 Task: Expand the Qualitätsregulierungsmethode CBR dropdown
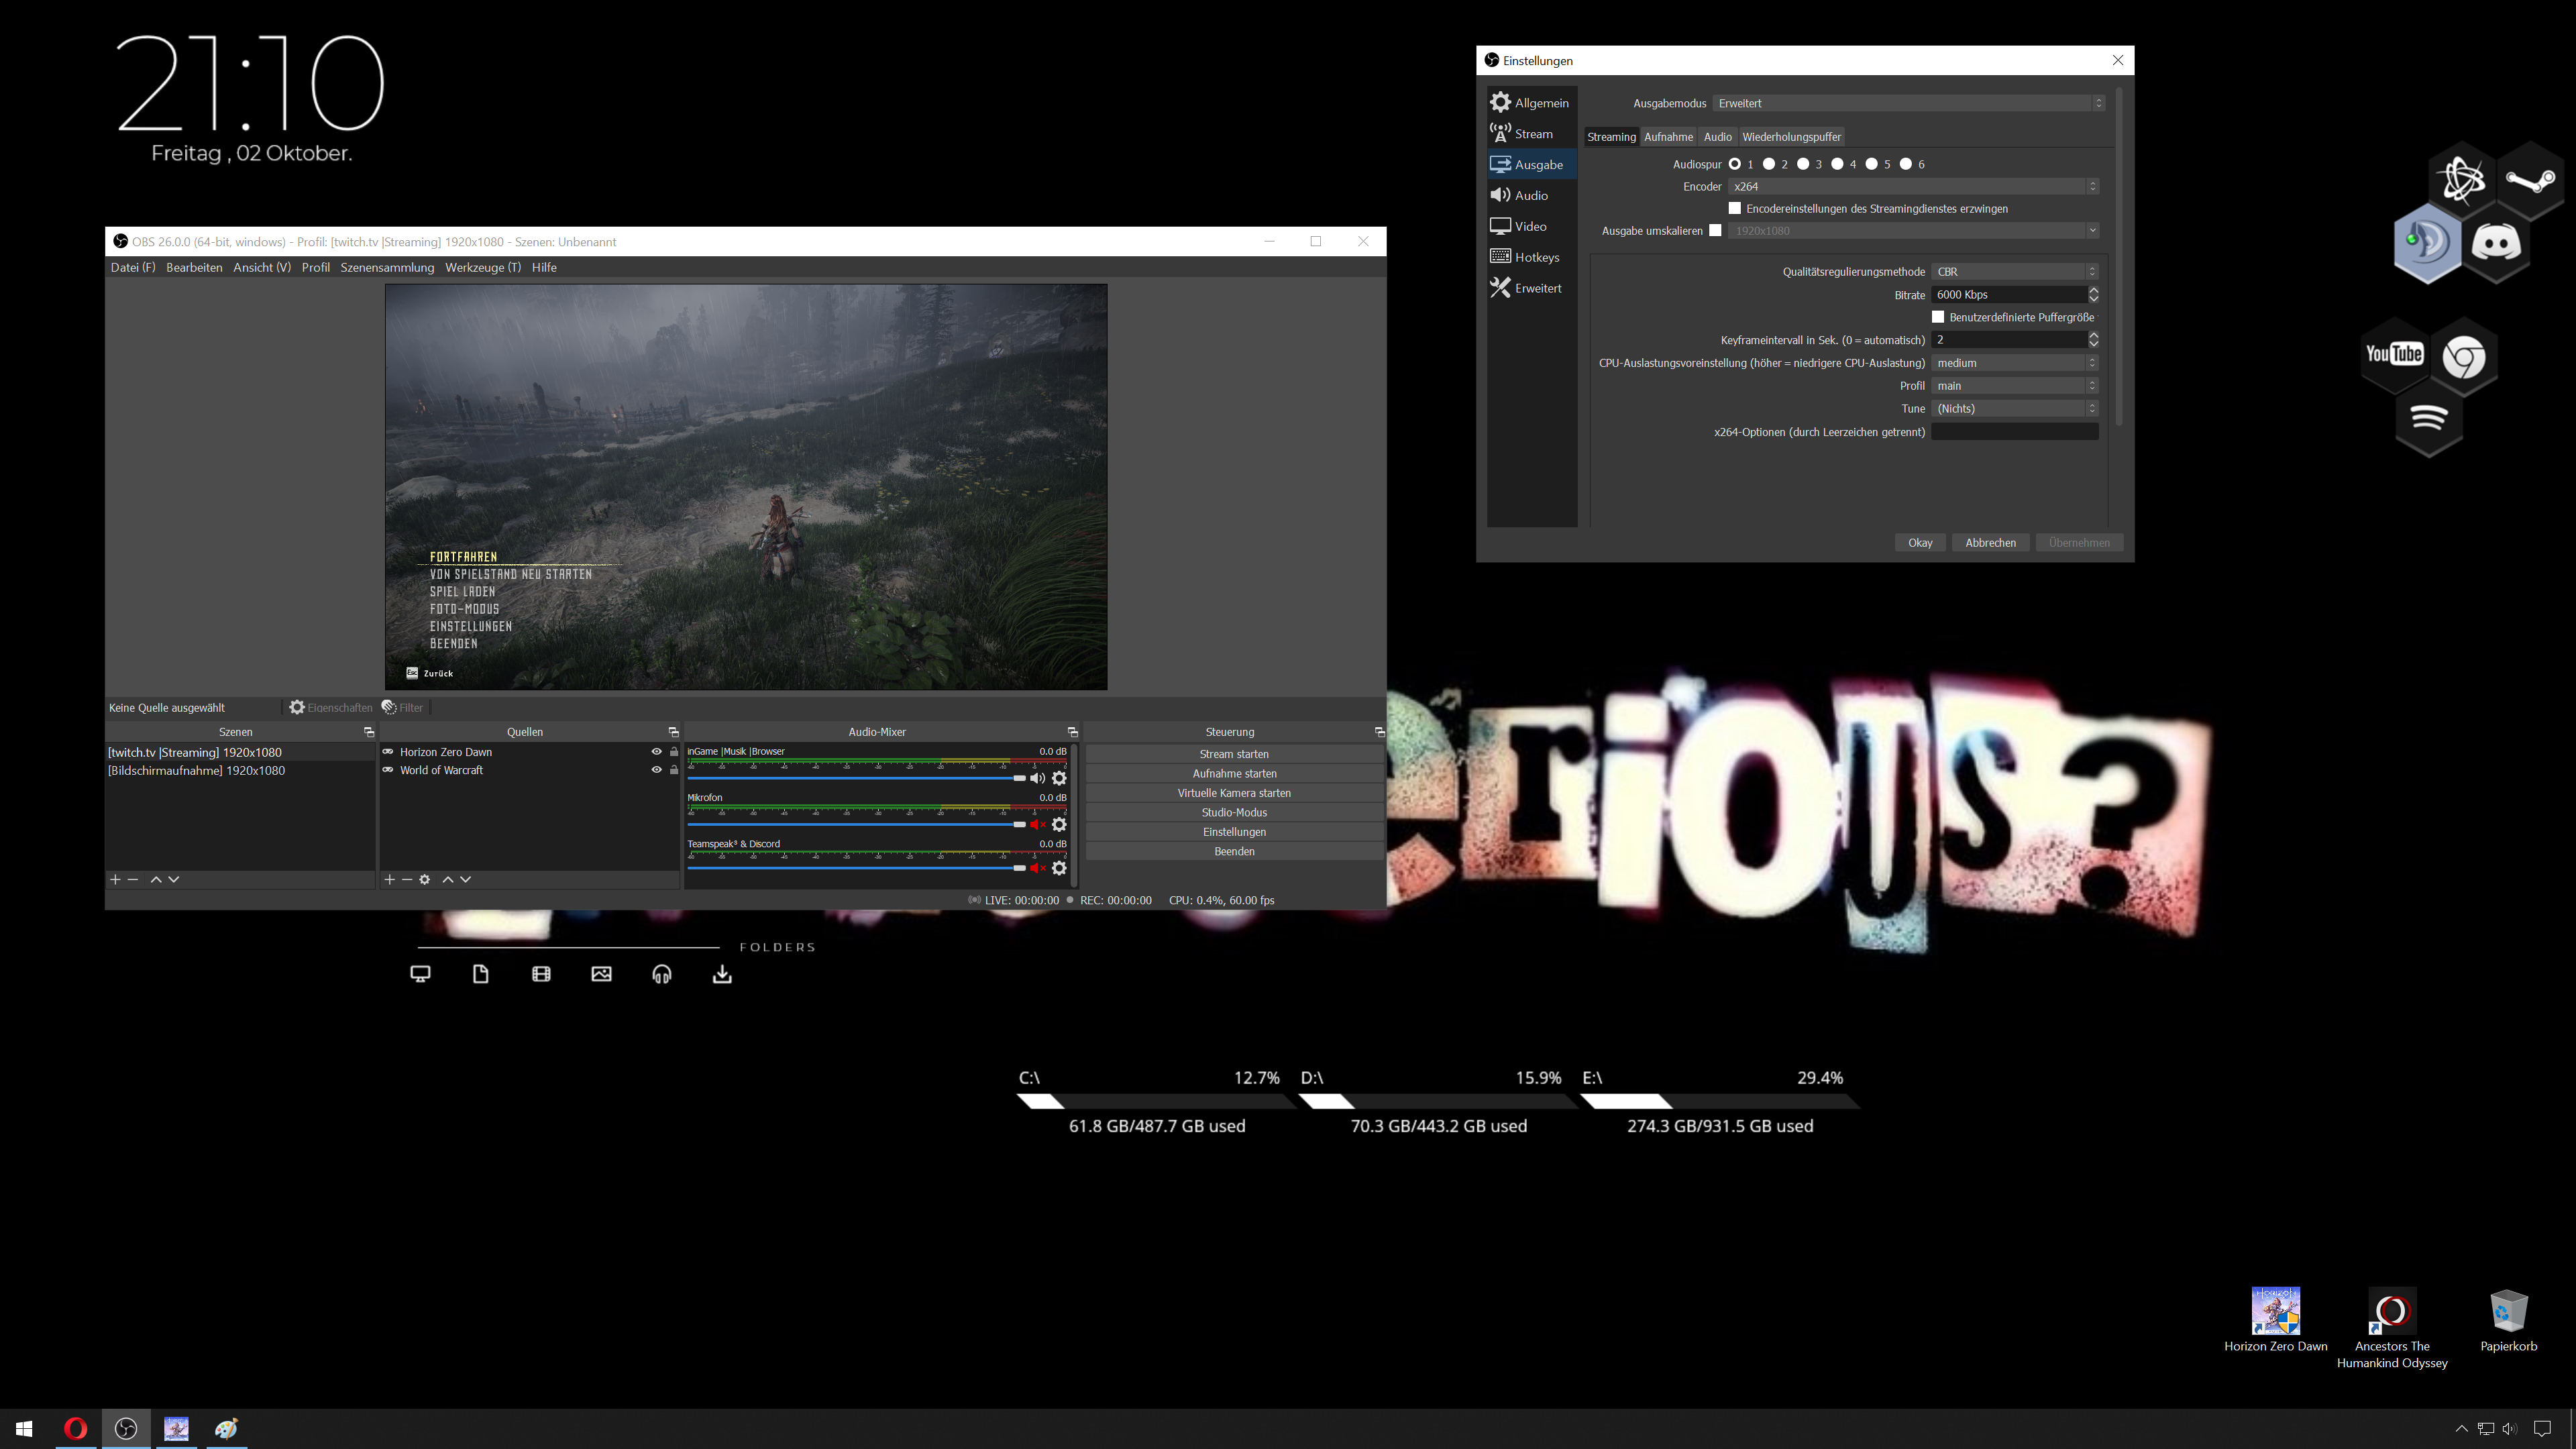pyautogui.click(x=2014, y=272)
